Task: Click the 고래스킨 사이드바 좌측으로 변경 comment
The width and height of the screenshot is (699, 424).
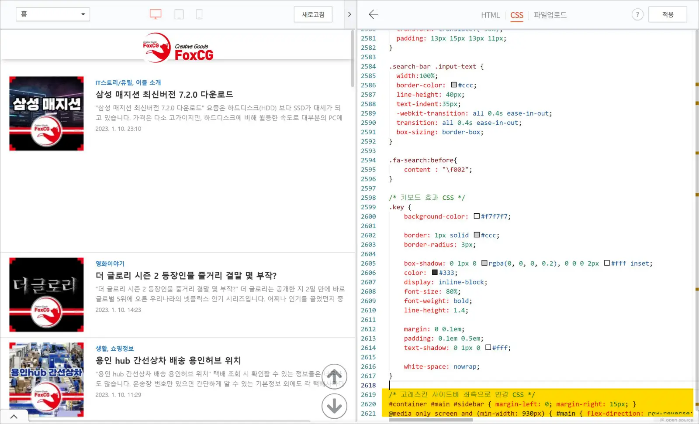Action: tap(462, 394)
